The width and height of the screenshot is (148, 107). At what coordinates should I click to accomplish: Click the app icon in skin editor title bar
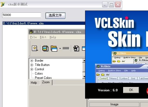[31, 32]
